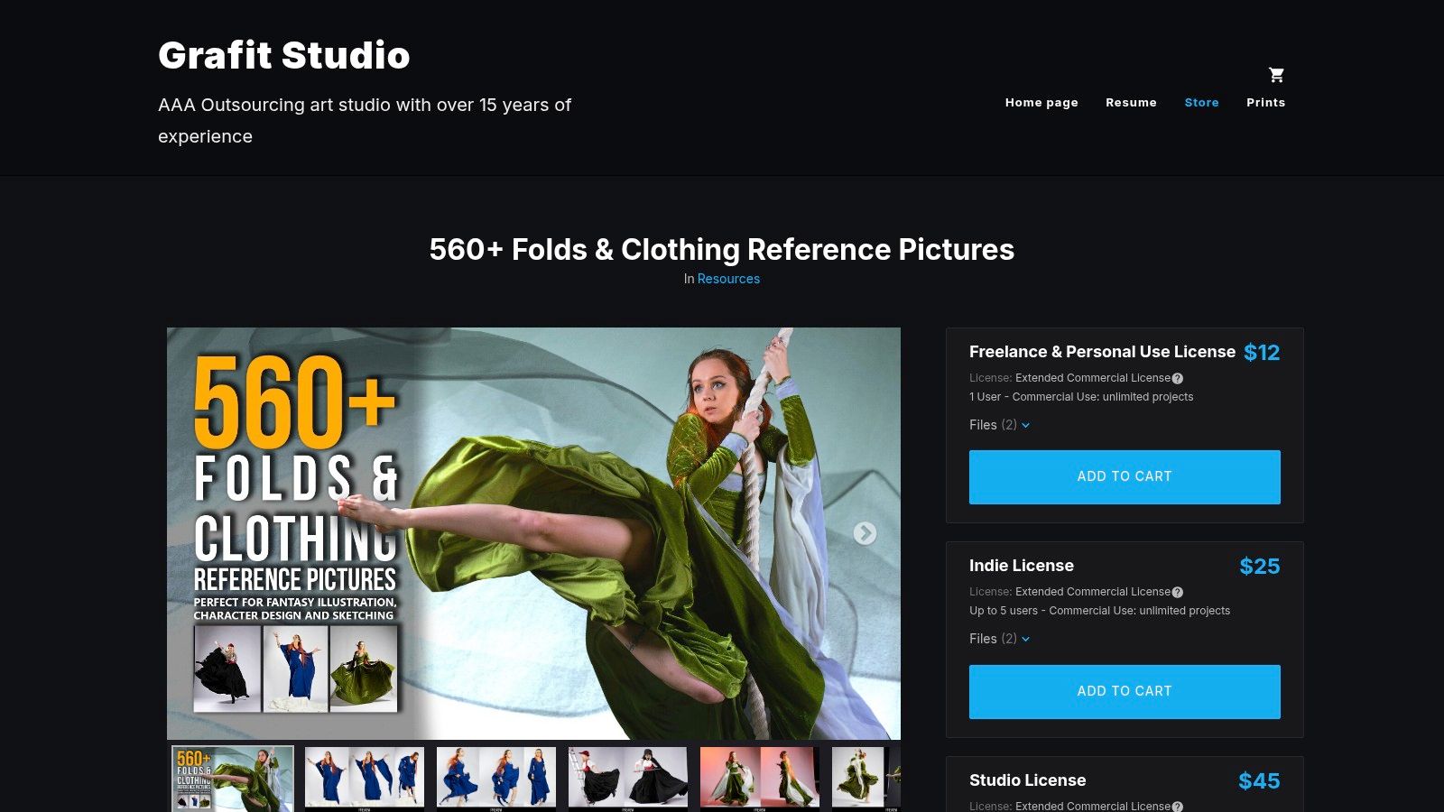Open the Prints menu item
Viewport: 1444px width, 812px height.
coord(1265,103)
